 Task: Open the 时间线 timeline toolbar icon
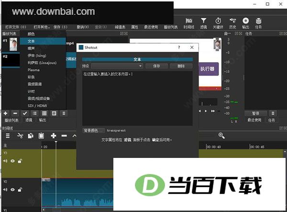pyautogui.click(x=189, y=23)
